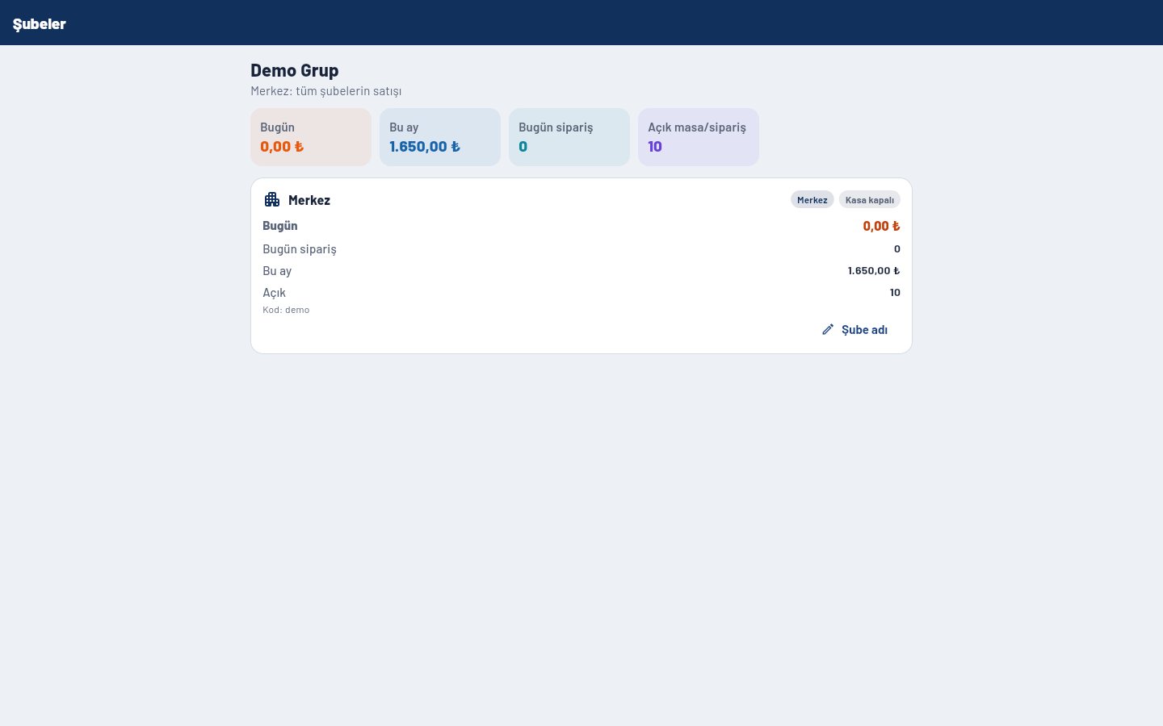Click the Merkez badge chip

click(812, 199)
